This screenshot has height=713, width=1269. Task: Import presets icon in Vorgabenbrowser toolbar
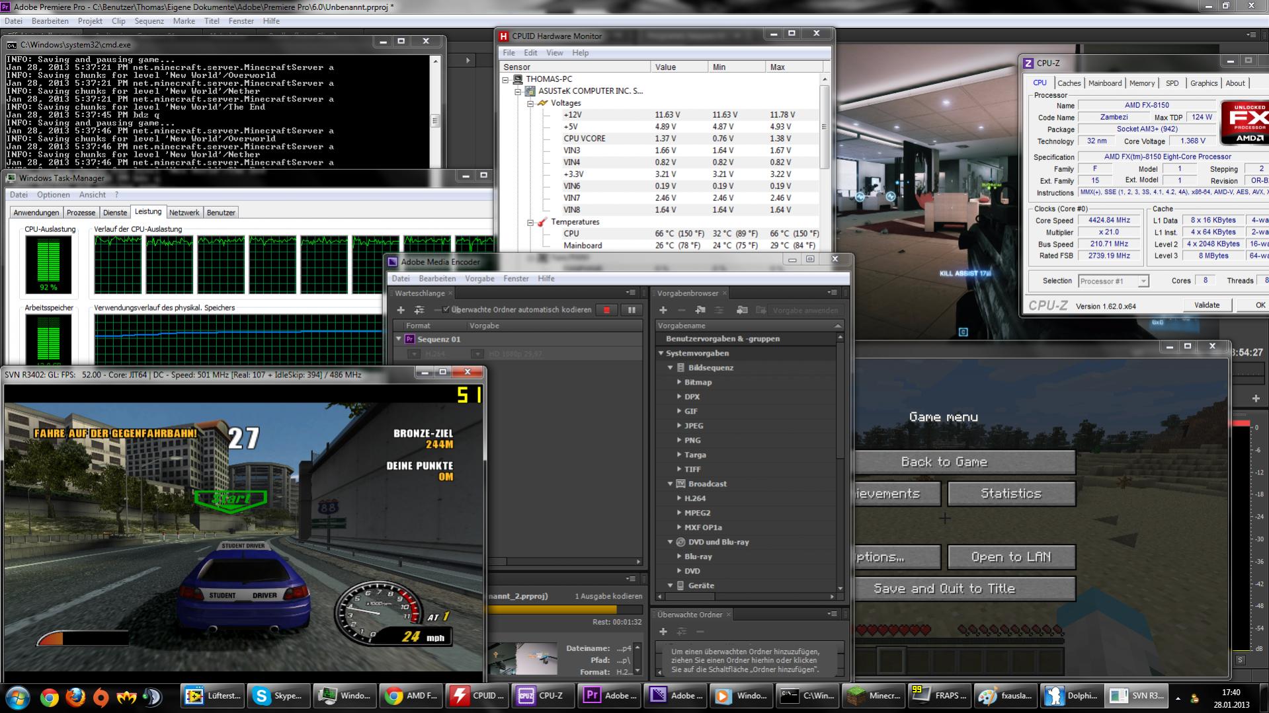742,310
